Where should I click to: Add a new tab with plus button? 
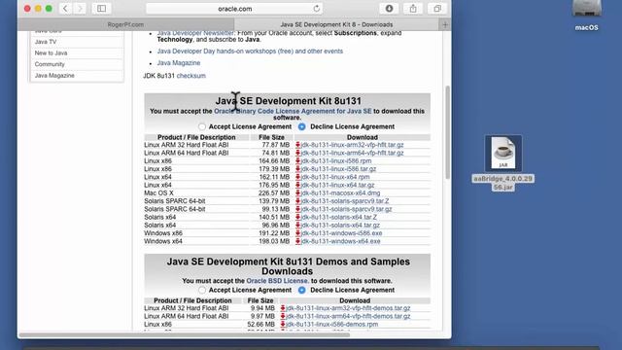(445, 24)
